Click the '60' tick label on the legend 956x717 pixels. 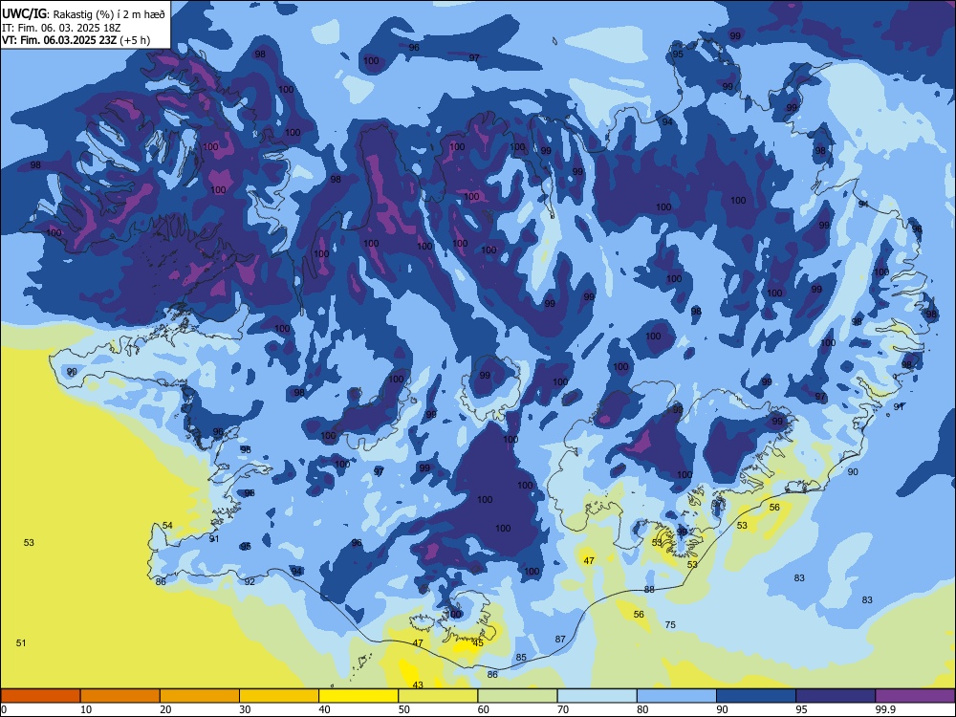[x=484, y=709]
